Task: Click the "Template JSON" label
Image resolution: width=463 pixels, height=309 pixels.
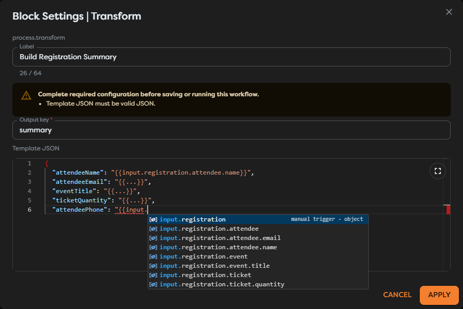Action: coord(35,148)
